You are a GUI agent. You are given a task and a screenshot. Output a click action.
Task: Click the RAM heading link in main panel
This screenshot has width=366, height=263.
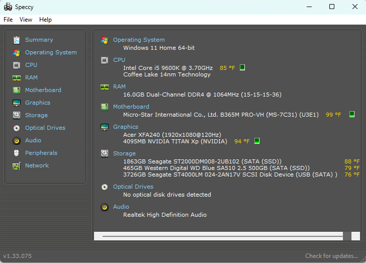tap(119, 86)
